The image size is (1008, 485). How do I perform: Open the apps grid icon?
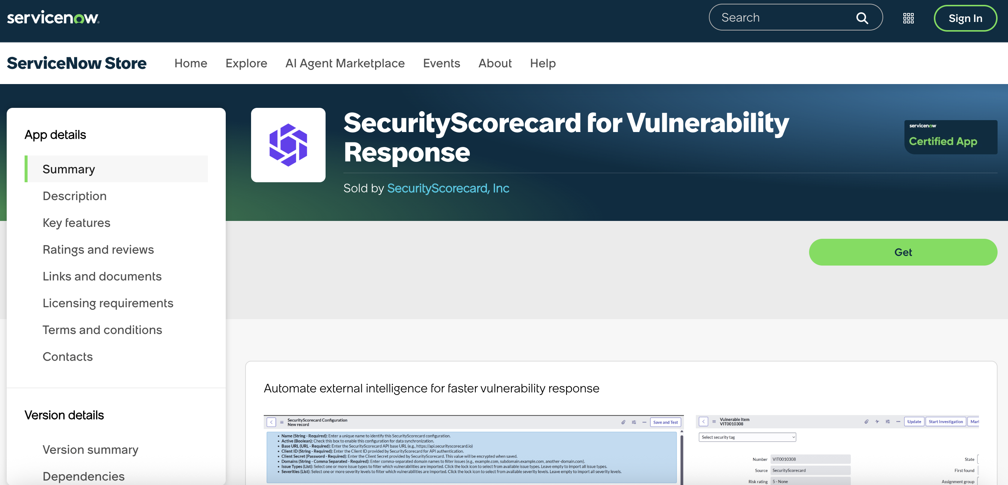(x=908, y=18)
